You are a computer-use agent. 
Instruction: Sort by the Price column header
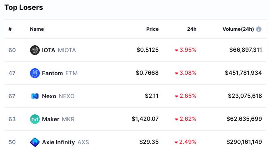152,29
